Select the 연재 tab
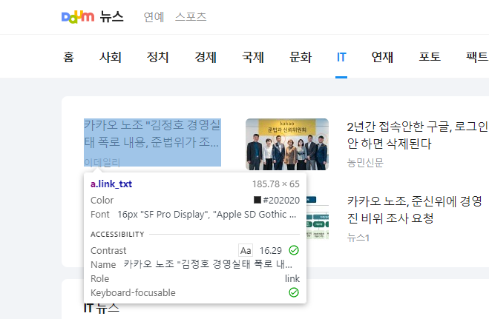The width and height of the screenshot is (489, 319). point(382,57)
